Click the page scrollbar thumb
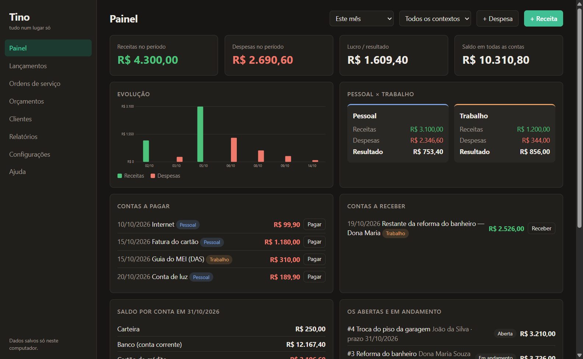The height and width of the screenshot is (359, 583). pos(579,118)
